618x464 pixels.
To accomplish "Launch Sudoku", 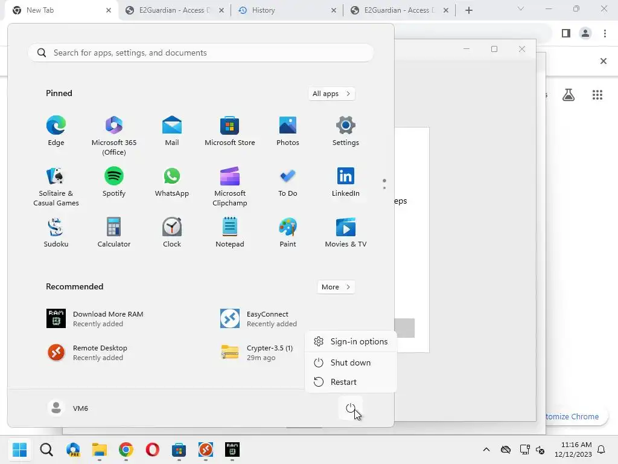I will [x=56, y=233].
